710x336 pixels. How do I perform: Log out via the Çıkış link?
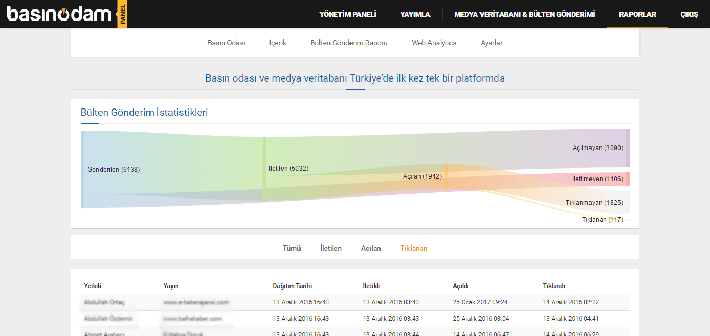click(689, 14)
